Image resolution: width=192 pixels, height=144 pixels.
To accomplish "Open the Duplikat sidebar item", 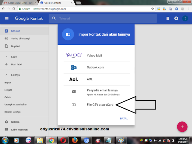I will coord(24,46).
